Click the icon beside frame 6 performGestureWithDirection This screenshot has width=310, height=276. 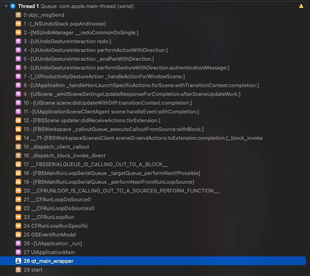(x=18, y=68)
